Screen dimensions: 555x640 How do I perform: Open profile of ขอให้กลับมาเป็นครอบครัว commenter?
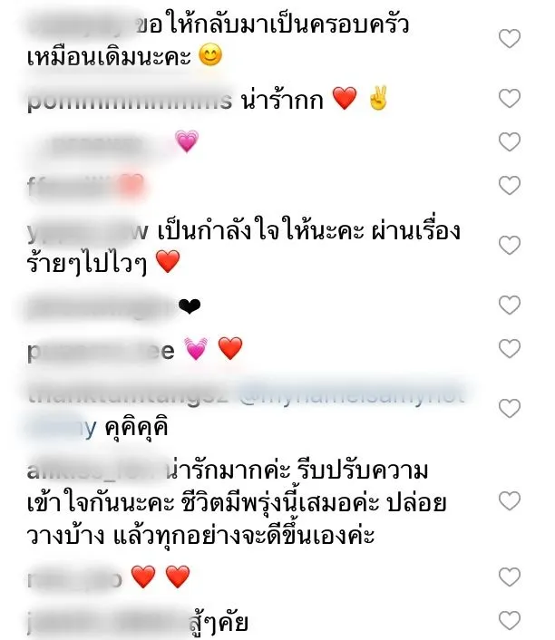81,24
